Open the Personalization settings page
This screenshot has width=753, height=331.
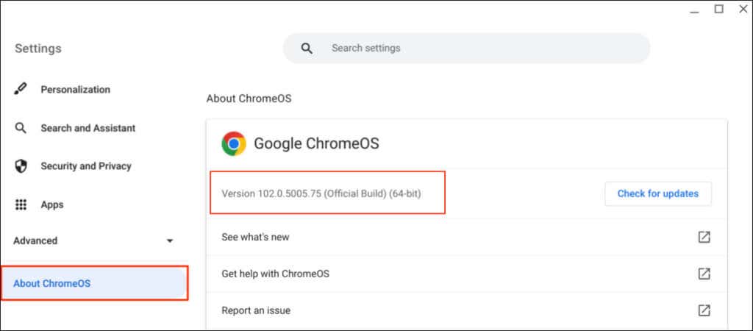click(x=75, y=89)
